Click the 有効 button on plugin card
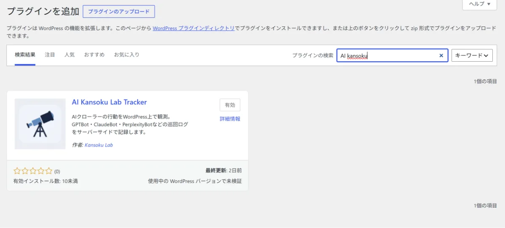The width and height of the screenshot is (505, 228). coord(230,105)
